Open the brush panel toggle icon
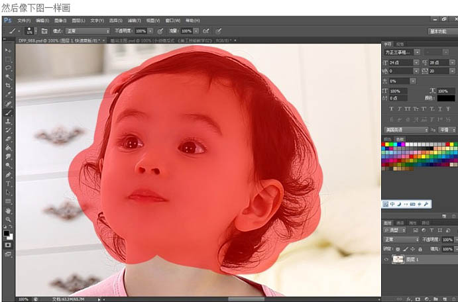The height and width of the screenshot is (302, 458). click(x=44, y=31)
